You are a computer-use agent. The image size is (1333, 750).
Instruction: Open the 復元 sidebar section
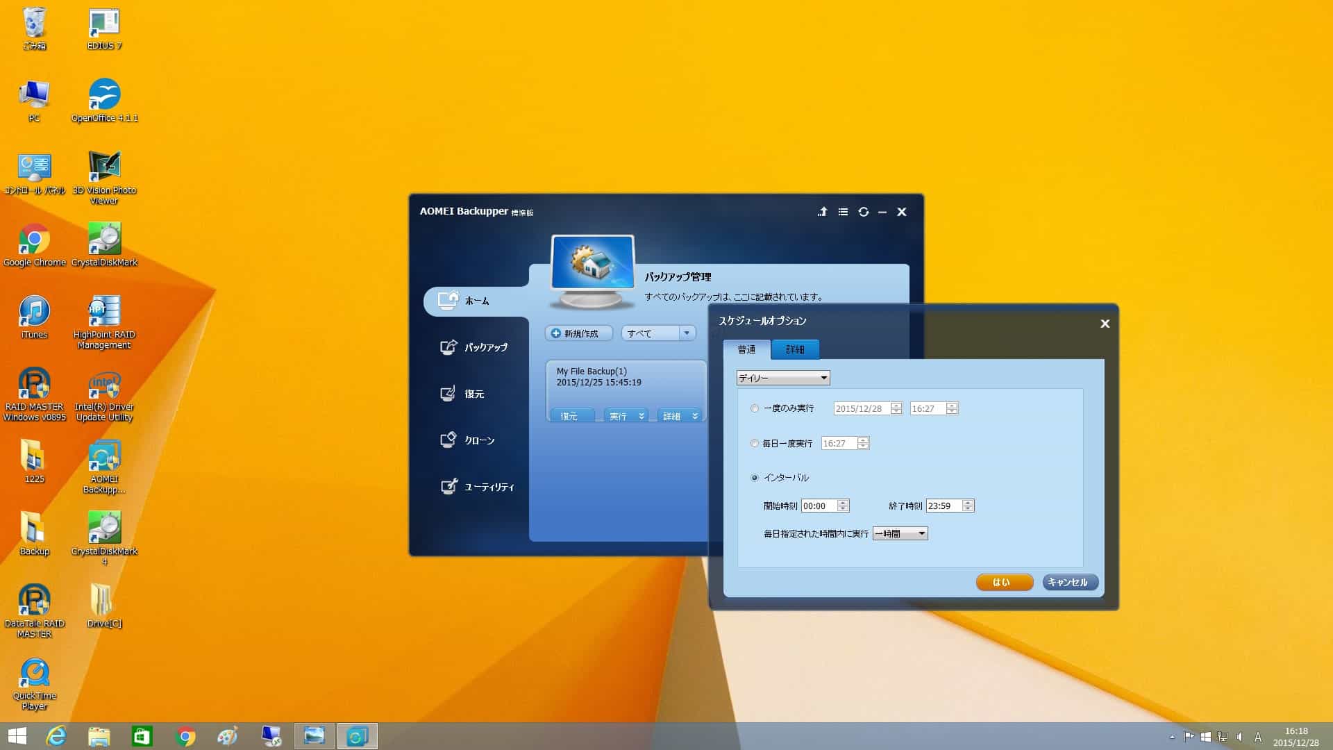coord(462,394)
